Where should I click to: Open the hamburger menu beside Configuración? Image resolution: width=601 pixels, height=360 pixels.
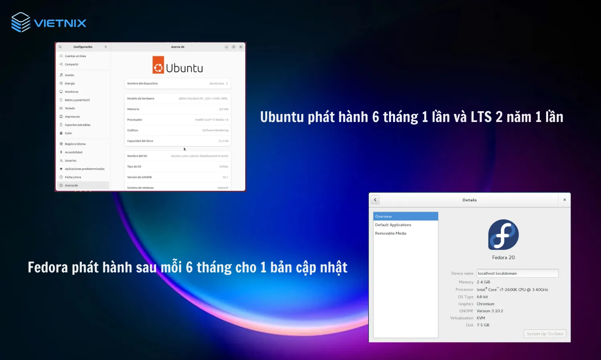click(x=106, y=47)
